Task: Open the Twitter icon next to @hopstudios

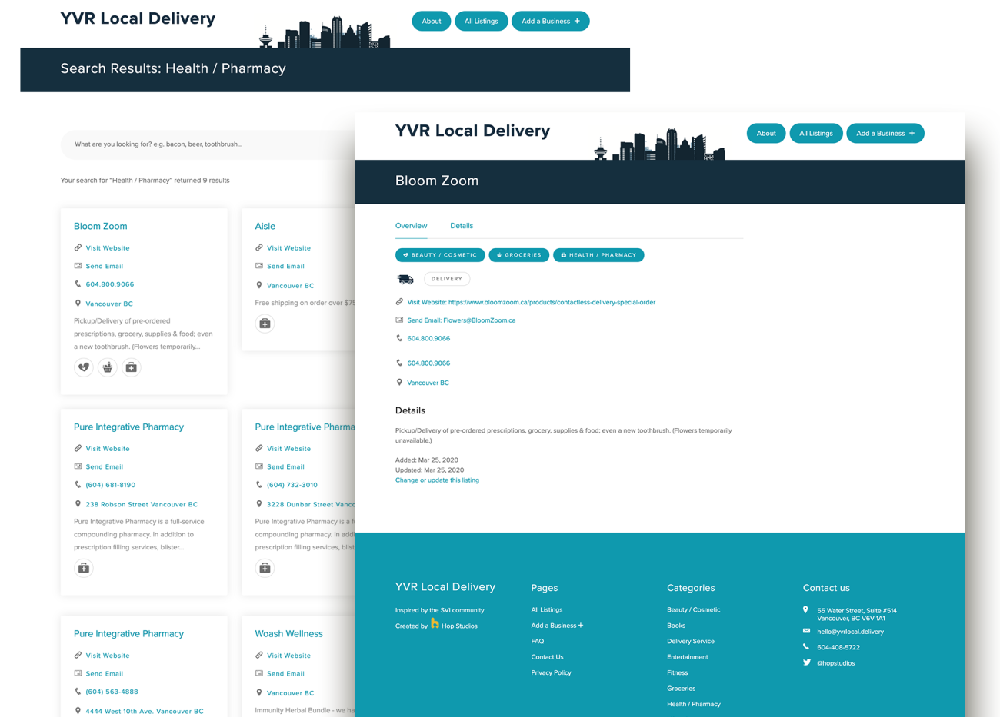Action: 806,662
